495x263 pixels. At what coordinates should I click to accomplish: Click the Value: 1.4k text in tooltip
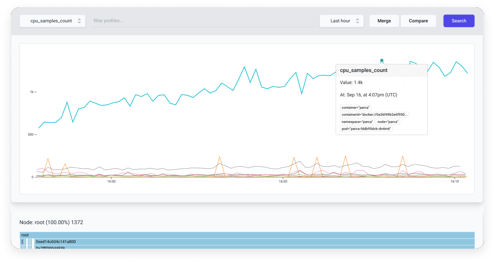pos(351,82)
